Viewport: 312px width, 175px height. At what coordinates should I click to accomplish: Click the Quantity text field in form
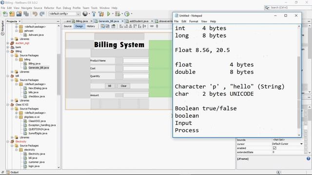(x=136, y=76)
